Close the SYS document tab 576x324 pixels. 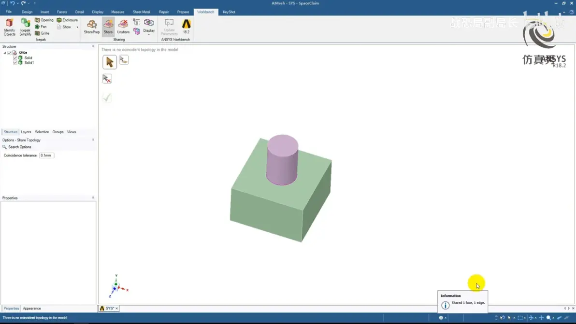pos(117,309)
